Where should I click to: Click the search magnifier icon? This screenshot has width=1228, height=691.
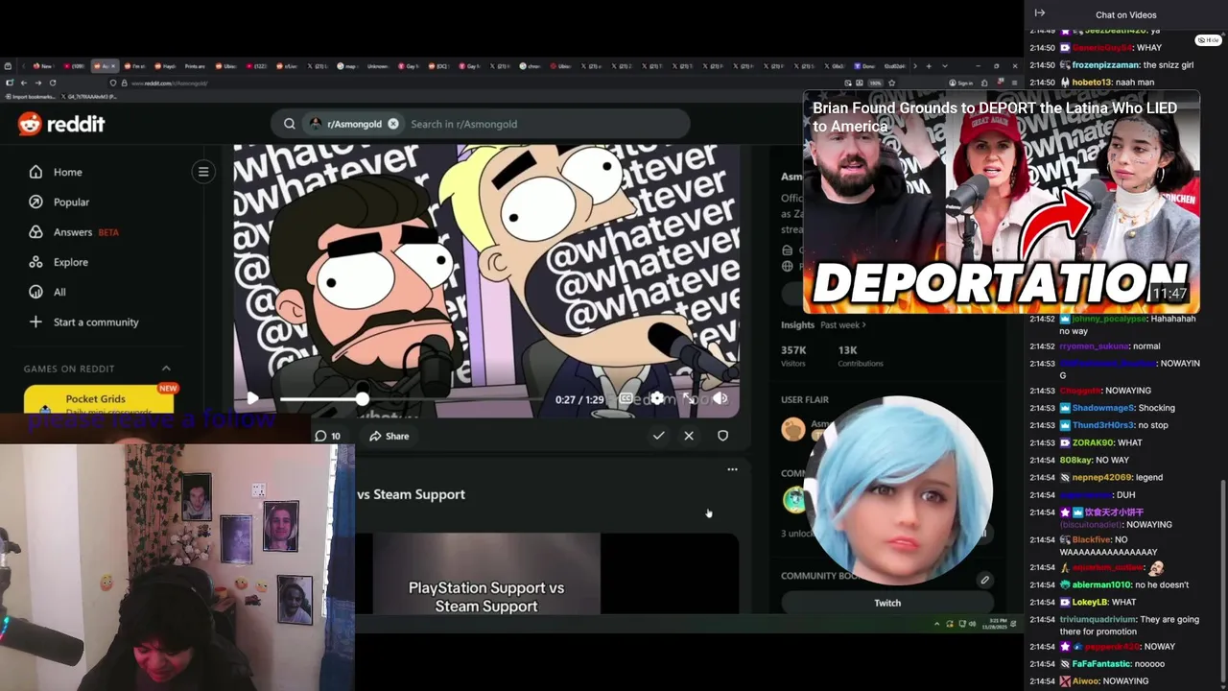click(289, 124)
